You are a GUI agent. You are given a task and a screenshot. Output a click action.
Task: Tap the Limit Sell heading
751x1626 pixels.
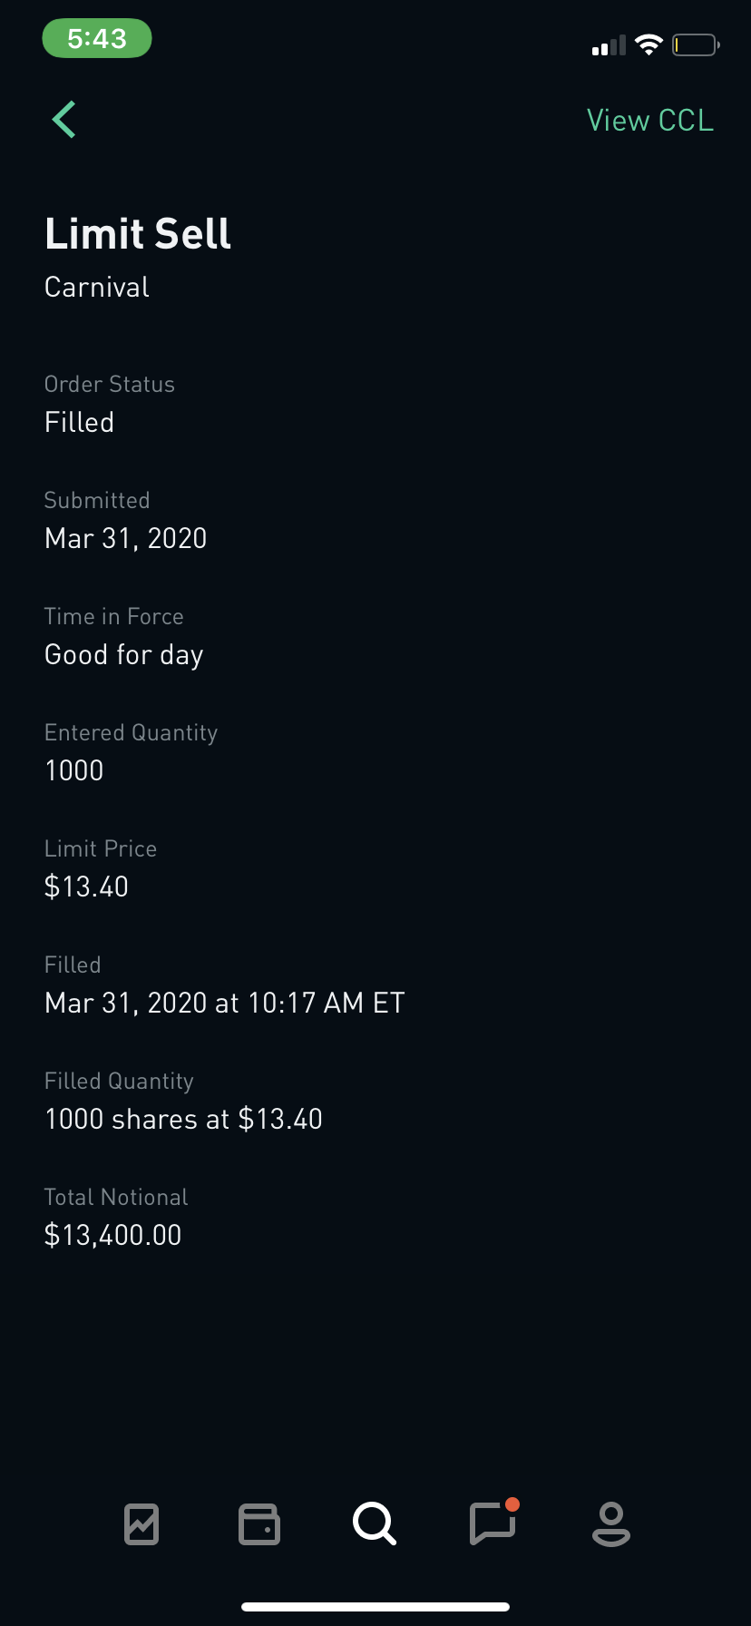click(138, 234)
